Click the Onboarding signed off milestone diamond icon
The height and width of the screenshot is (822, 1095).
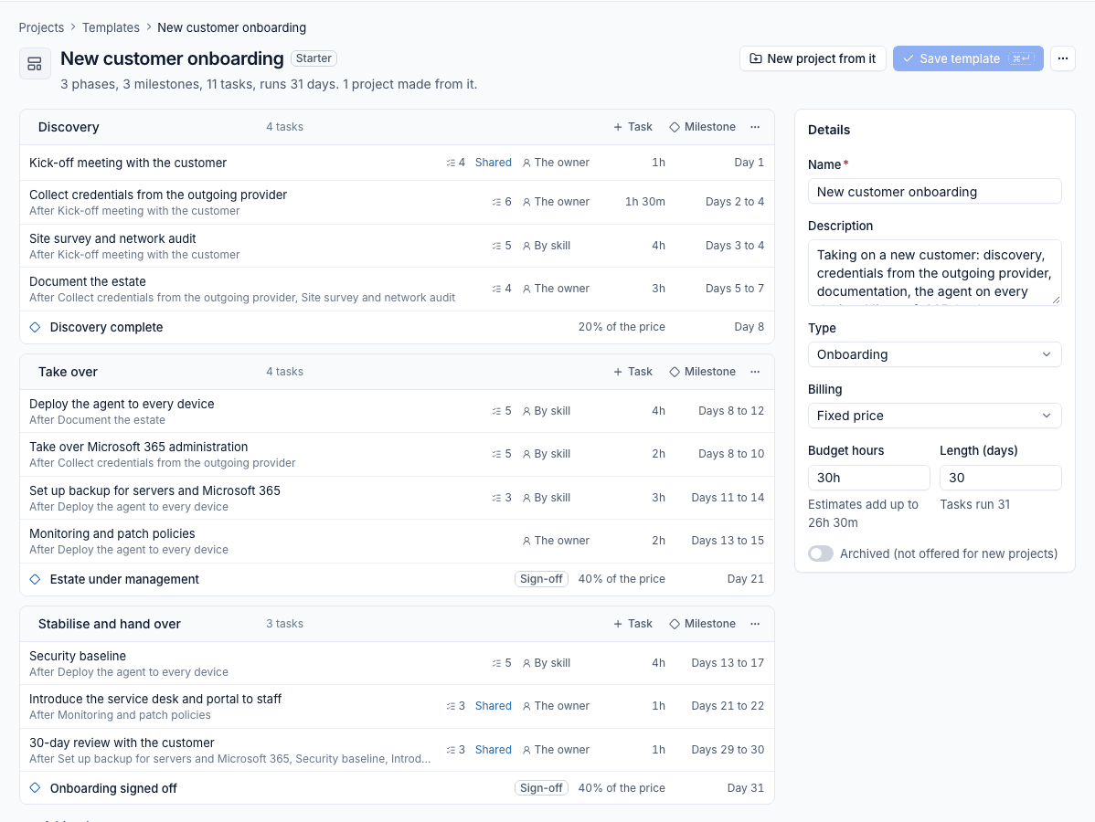point(36,788)
